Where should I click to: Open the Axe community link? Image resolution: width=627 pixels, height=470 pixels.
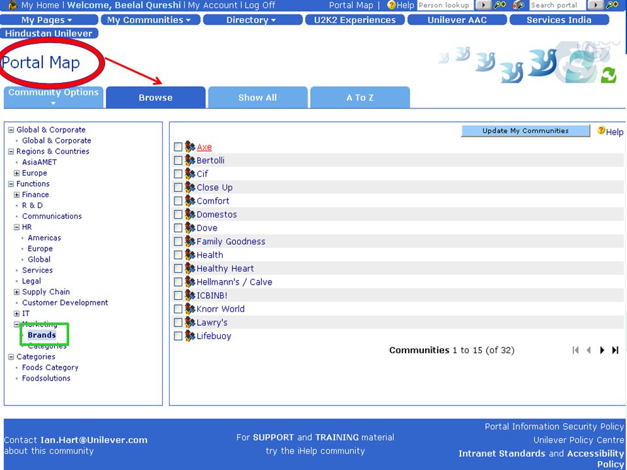204,147
